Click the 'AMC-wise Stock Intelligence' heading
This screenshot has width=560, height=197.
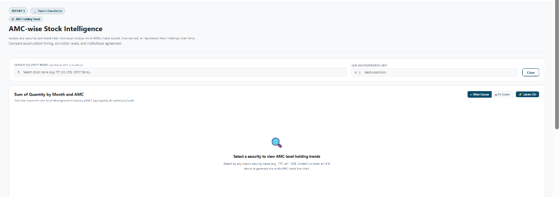(55, 29)
